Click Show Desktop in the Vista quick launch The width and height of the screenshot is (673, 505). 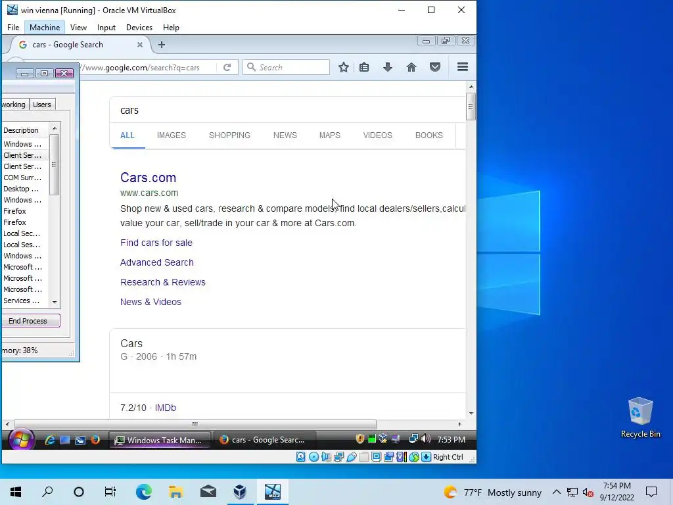[x=65, y=440]
